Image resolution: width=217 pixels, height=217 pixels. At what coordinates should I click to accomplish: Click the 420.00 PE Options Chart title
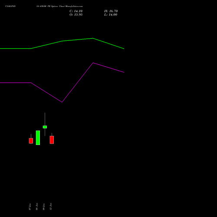(59, 6)
